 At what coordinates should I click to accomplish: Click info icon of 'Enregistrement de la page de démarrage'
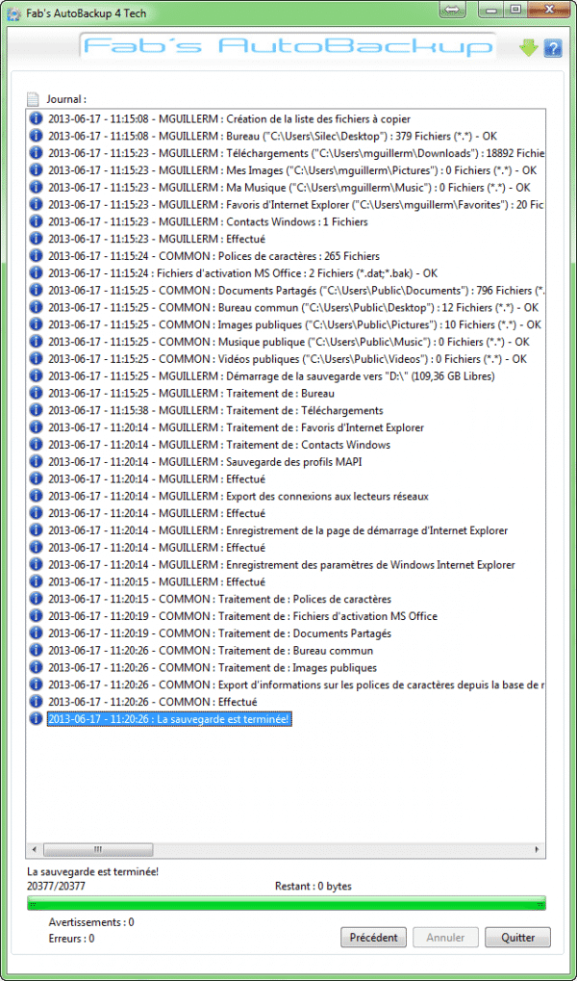pyautogui.click(x=36, y=530)
